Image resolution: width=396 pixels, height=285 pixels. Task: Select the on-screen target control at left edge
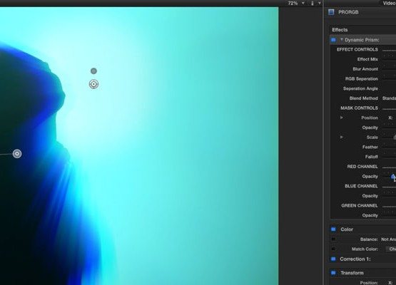point(17,154)
